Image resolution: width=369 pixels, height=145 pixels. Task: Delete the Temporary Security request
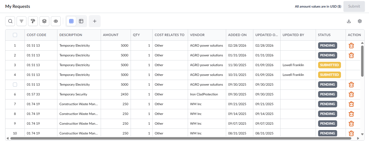coord(351,94)
